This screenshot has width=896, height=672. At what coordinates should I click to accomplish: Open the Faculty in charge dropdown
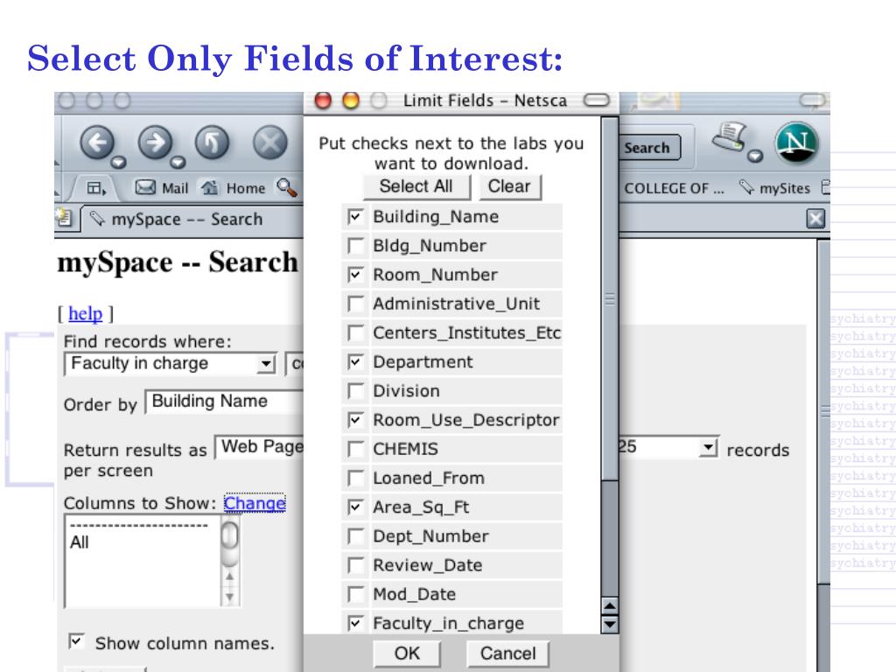click(x=171, y=363)
